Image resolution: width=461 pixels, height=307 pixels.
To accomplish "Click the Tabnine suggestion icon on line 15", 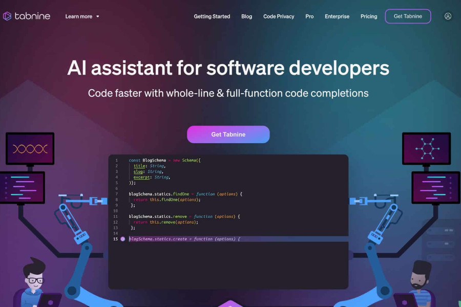I will coord(122,239).
